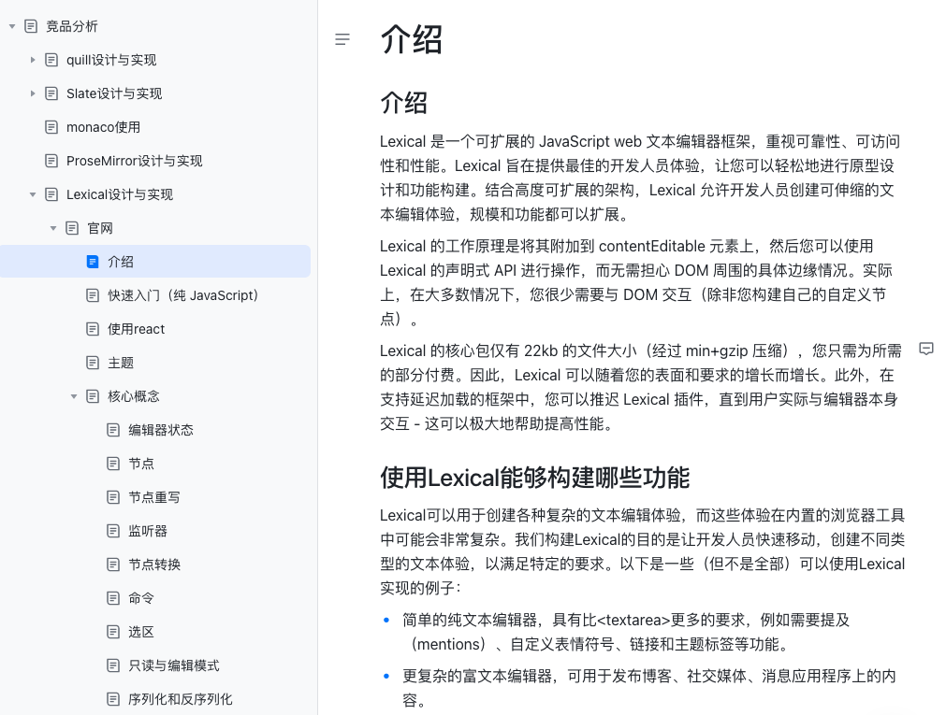Viewport: 946px width, 715px height.
Task: Open the 节点重写 page
Action: 153,497
